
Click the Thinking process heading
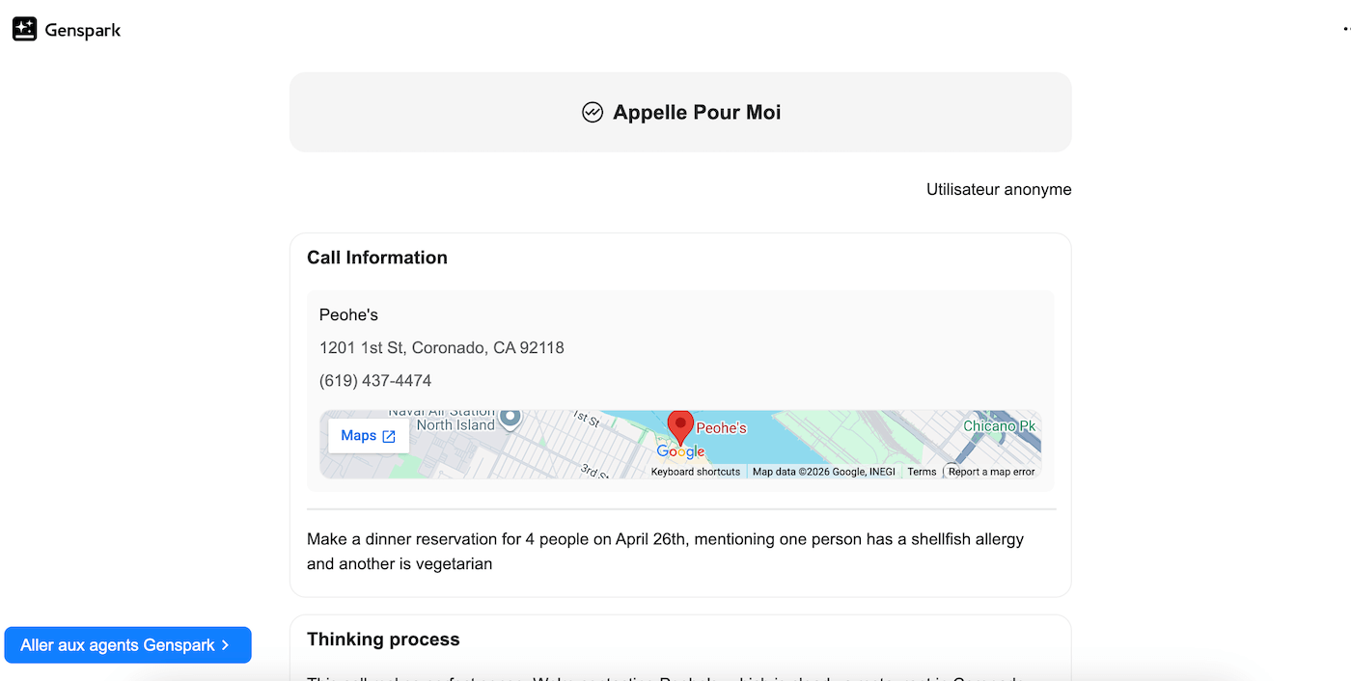383,640
